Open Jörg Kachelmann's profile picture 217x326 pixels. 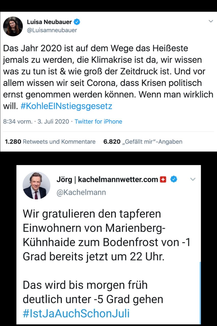[x=36, y=185]
